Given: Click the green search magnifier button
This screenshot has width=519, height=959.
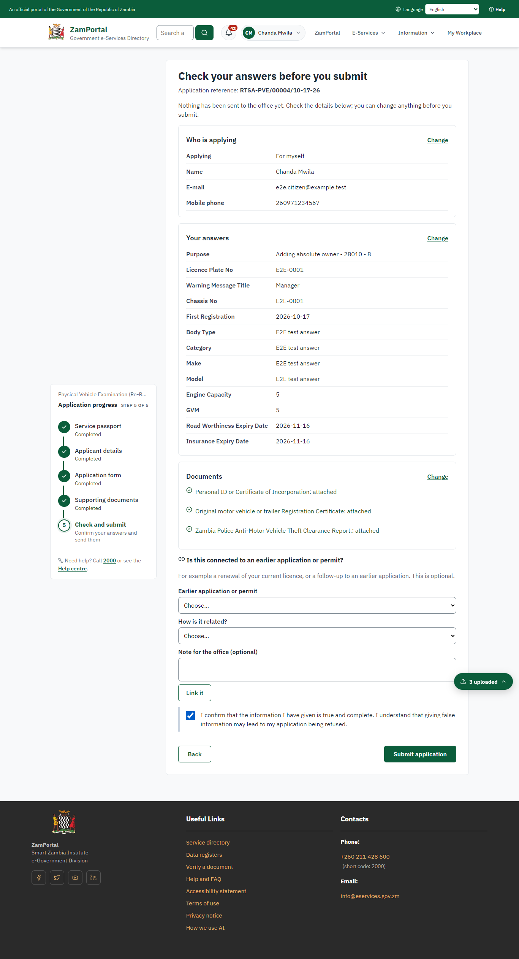Looking at the screenshot, I should 204,33.
